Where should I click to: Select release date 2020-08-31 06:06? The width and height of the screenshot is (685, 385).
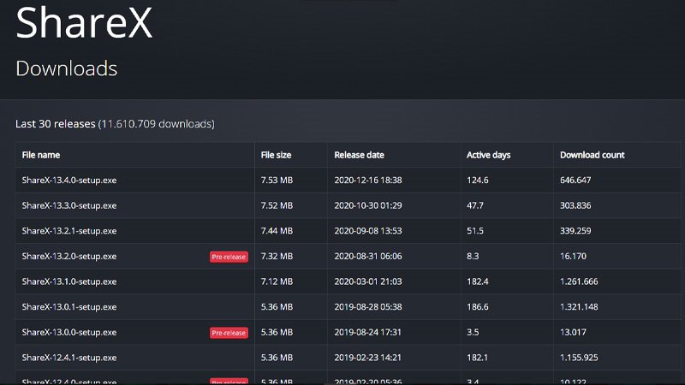[x=368, y=256]
